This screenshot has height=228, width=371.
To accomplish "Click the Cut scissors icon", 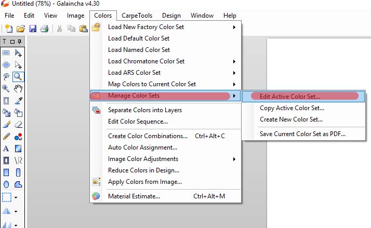I will click(x=59, y=29).
